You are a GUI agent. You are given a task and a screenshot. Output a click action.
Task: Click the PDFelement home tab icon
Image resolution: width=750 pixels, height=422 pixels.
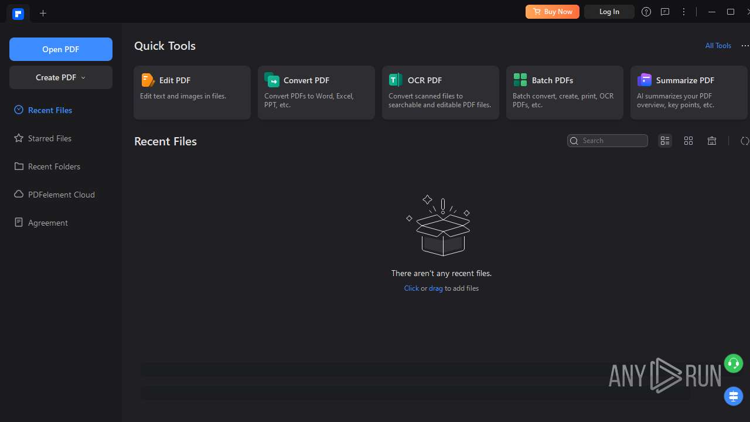click(18, 13)
